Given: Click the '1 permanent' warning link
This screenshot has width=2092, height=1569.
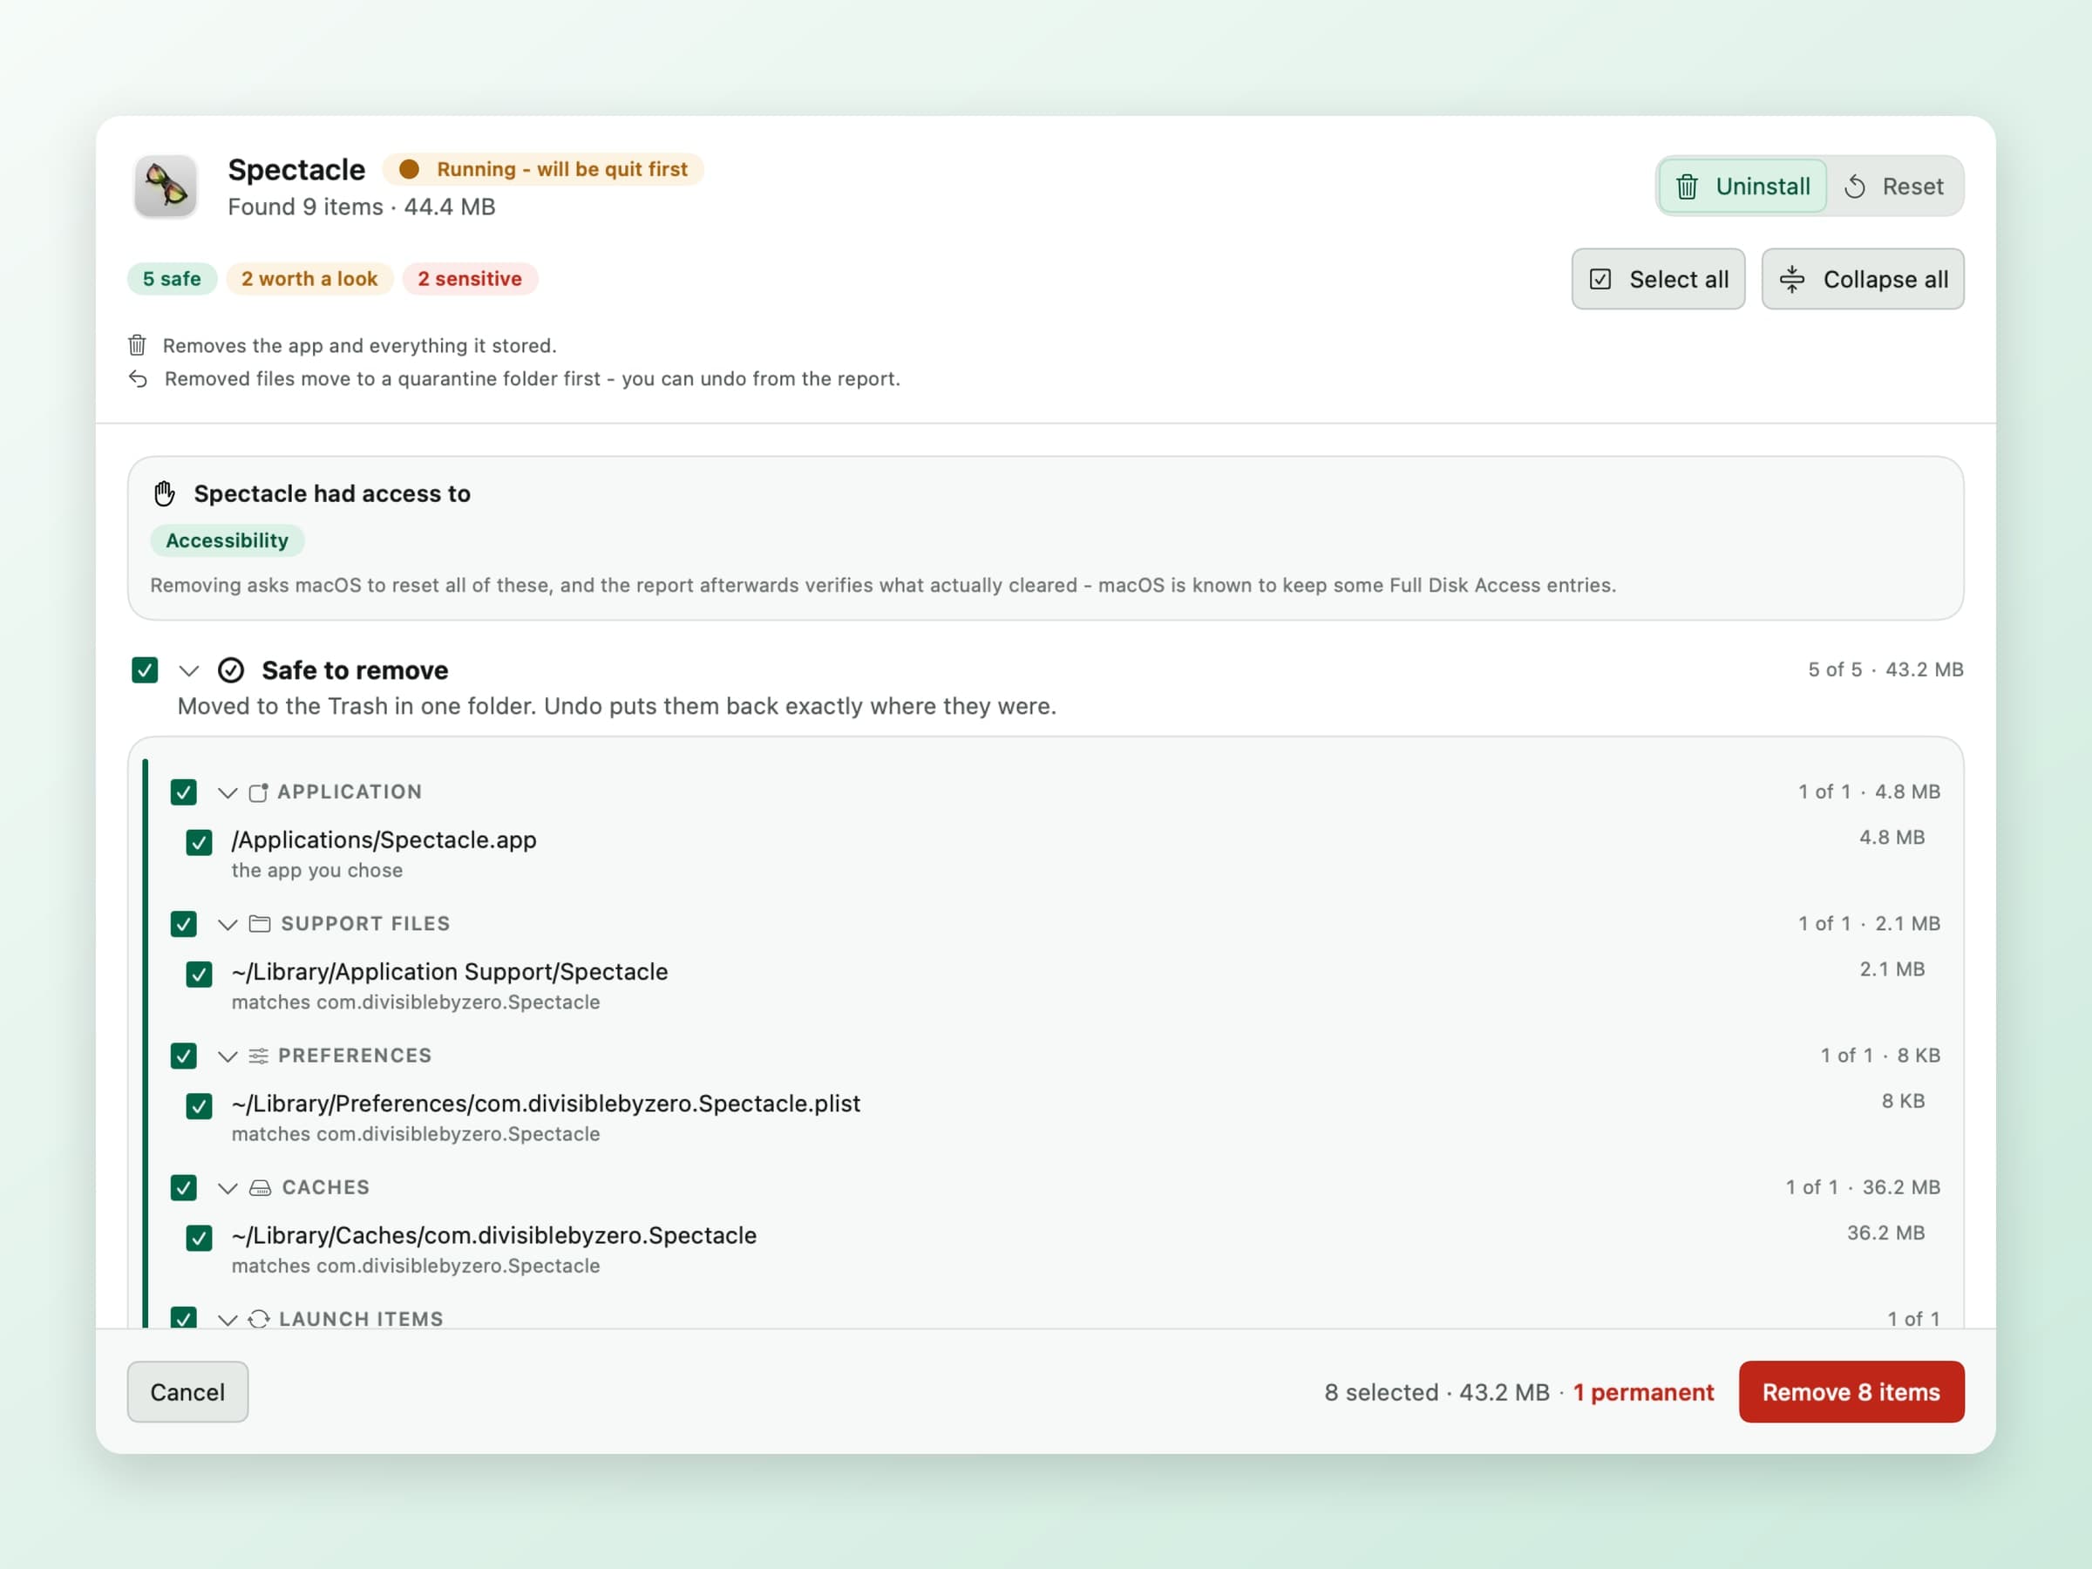Looking at the screenshot, I should click(1643, 1392).
